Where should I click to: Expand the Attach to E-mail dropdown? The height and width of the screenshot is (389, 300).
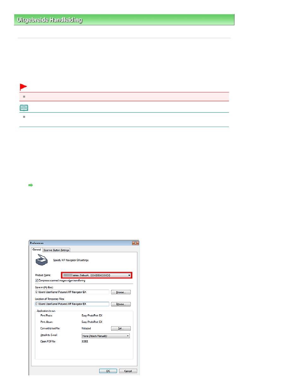(x=105, y=336)
